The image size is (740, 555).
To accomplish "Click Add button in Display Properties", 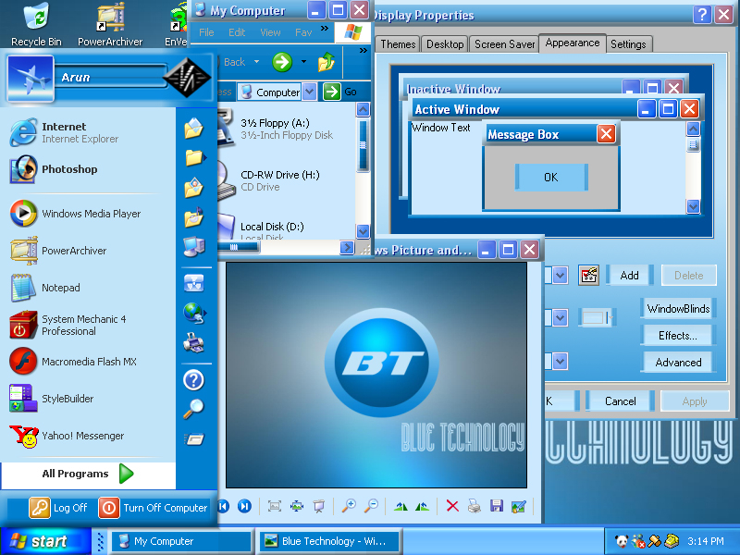I will (629, 275).
